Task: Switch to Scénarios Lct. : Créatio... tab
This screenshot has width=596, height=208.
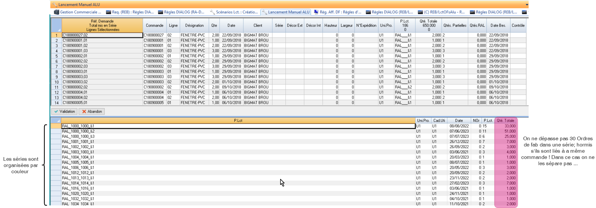Action: tap(234, 12)
